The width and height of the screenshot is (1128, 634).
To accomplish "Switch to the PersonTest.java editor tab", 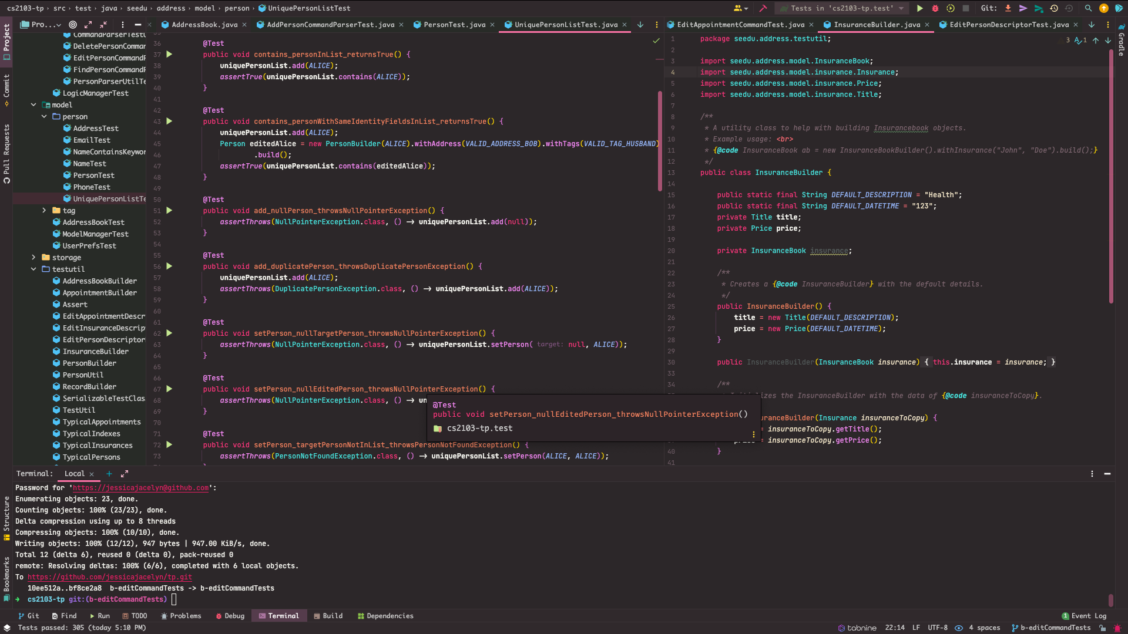I will [x=454, y=25].
